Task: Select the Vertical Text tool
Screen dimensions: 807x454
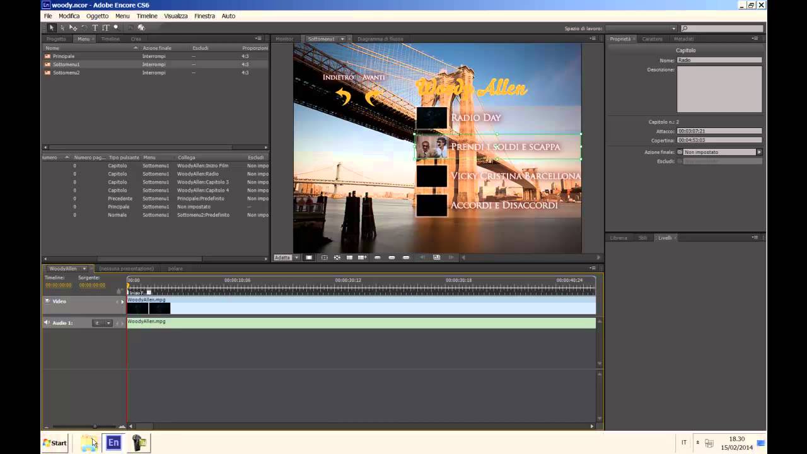Action: [x=106, y=28]
